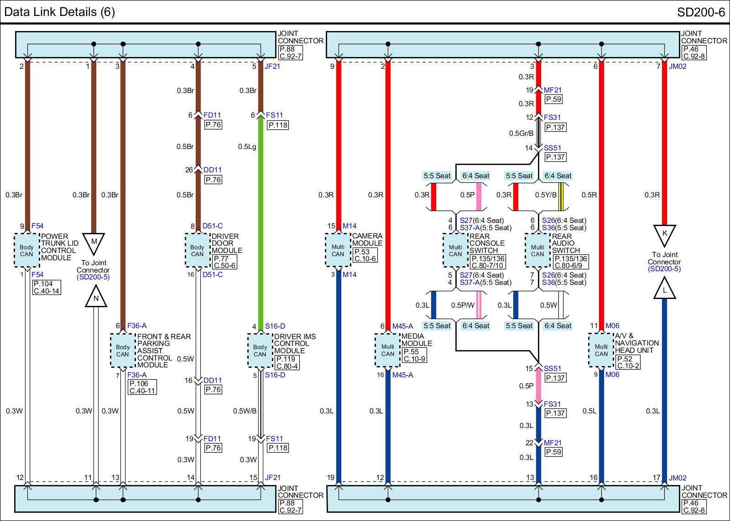Screen dimensions: 730x521
Task: Click the Multi CAN box of Camera Module
Action: 338,250
